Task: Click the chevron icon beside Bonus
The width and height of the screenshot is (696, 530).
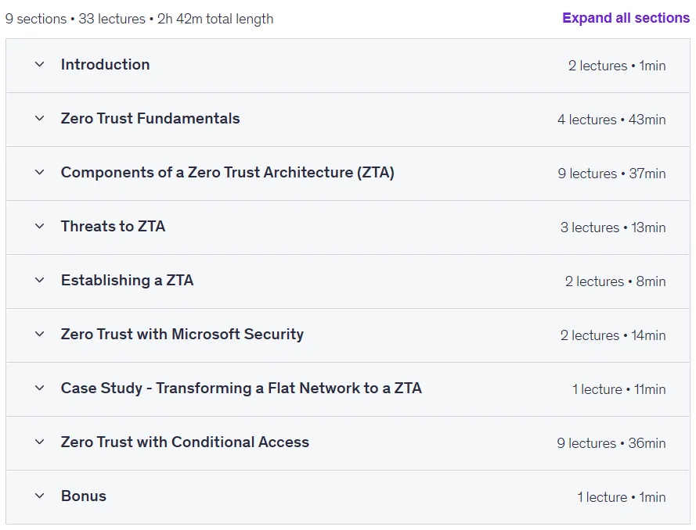Action: pos(39,496)
